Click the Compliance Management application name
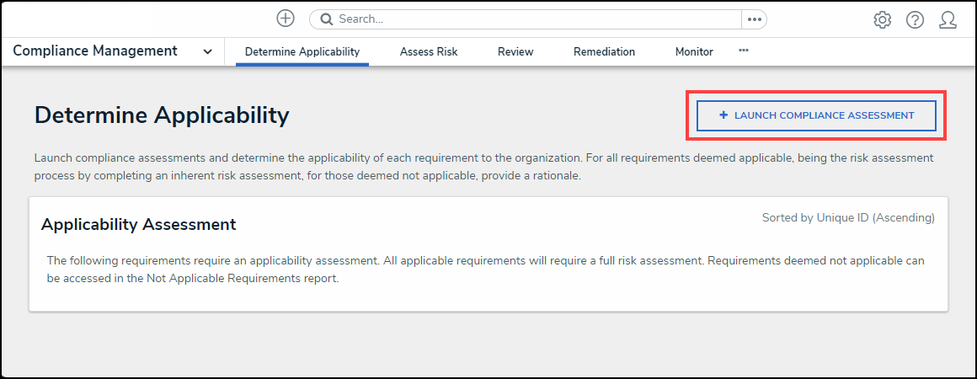The width and height of the screenshot is (977, 379). [95, 51]
